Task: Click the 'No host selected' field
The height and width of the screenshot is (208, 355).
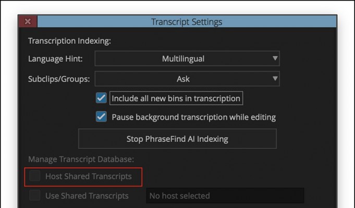Action: click(x=224, y=196)
